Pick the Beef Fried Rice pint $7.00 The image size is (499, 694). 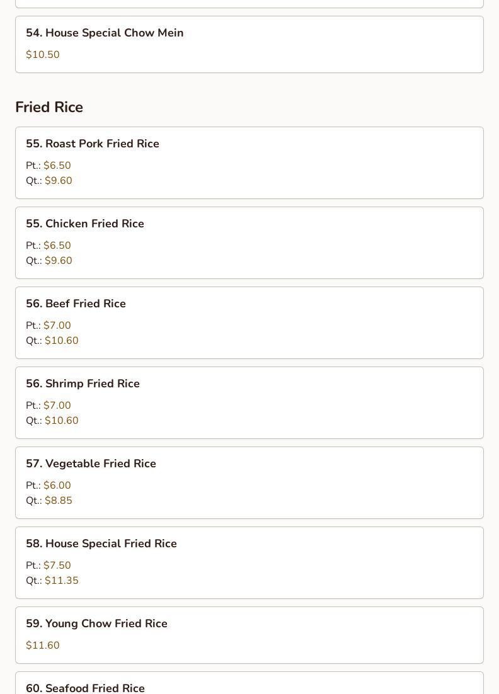pyautogui.click(x=57, y=326)
